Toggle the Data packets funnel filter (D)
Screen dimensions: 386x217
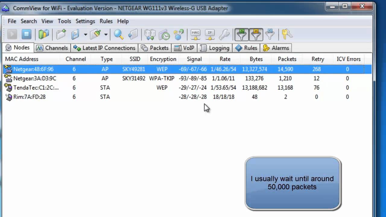click(x=242, y=34)
